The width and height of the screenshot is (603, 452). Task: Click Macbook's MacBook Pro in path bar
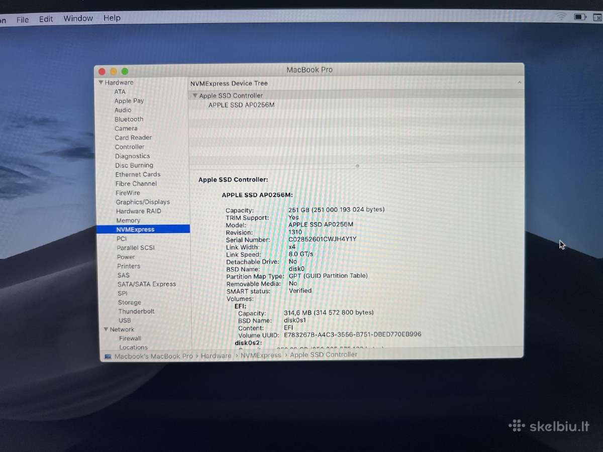tap(153, 356)
